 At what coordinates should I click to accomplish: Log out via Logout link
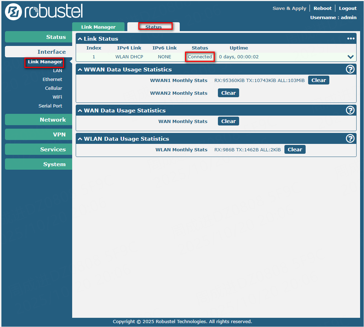click(x=348, y=8)
